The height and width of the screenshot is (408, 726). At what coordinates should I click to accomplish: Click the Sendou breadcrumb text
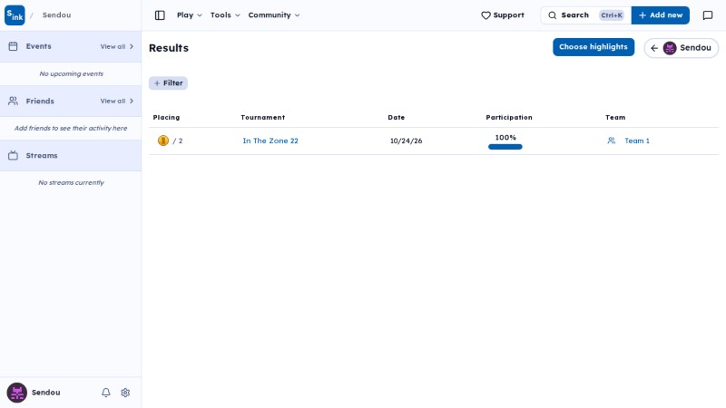coord(56,15)
